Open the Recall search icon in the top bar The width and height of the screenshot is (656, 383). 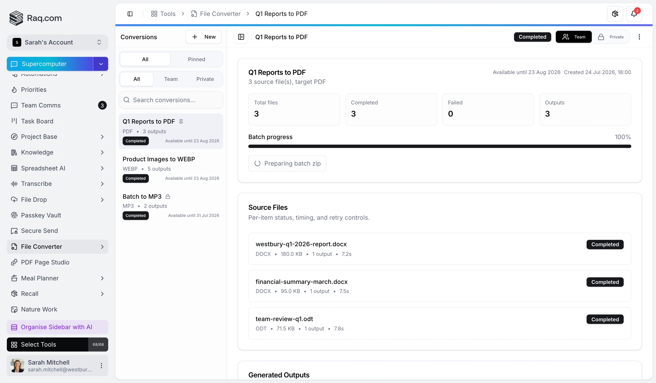point(615,14)
